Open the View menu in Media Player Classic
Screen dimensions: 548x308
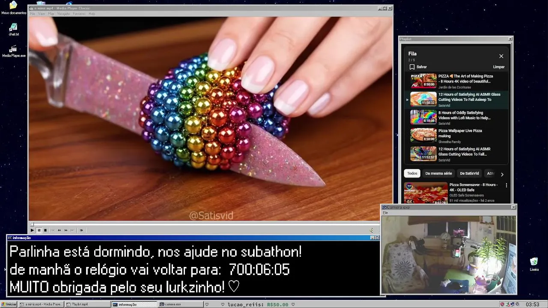click(42, 14)
